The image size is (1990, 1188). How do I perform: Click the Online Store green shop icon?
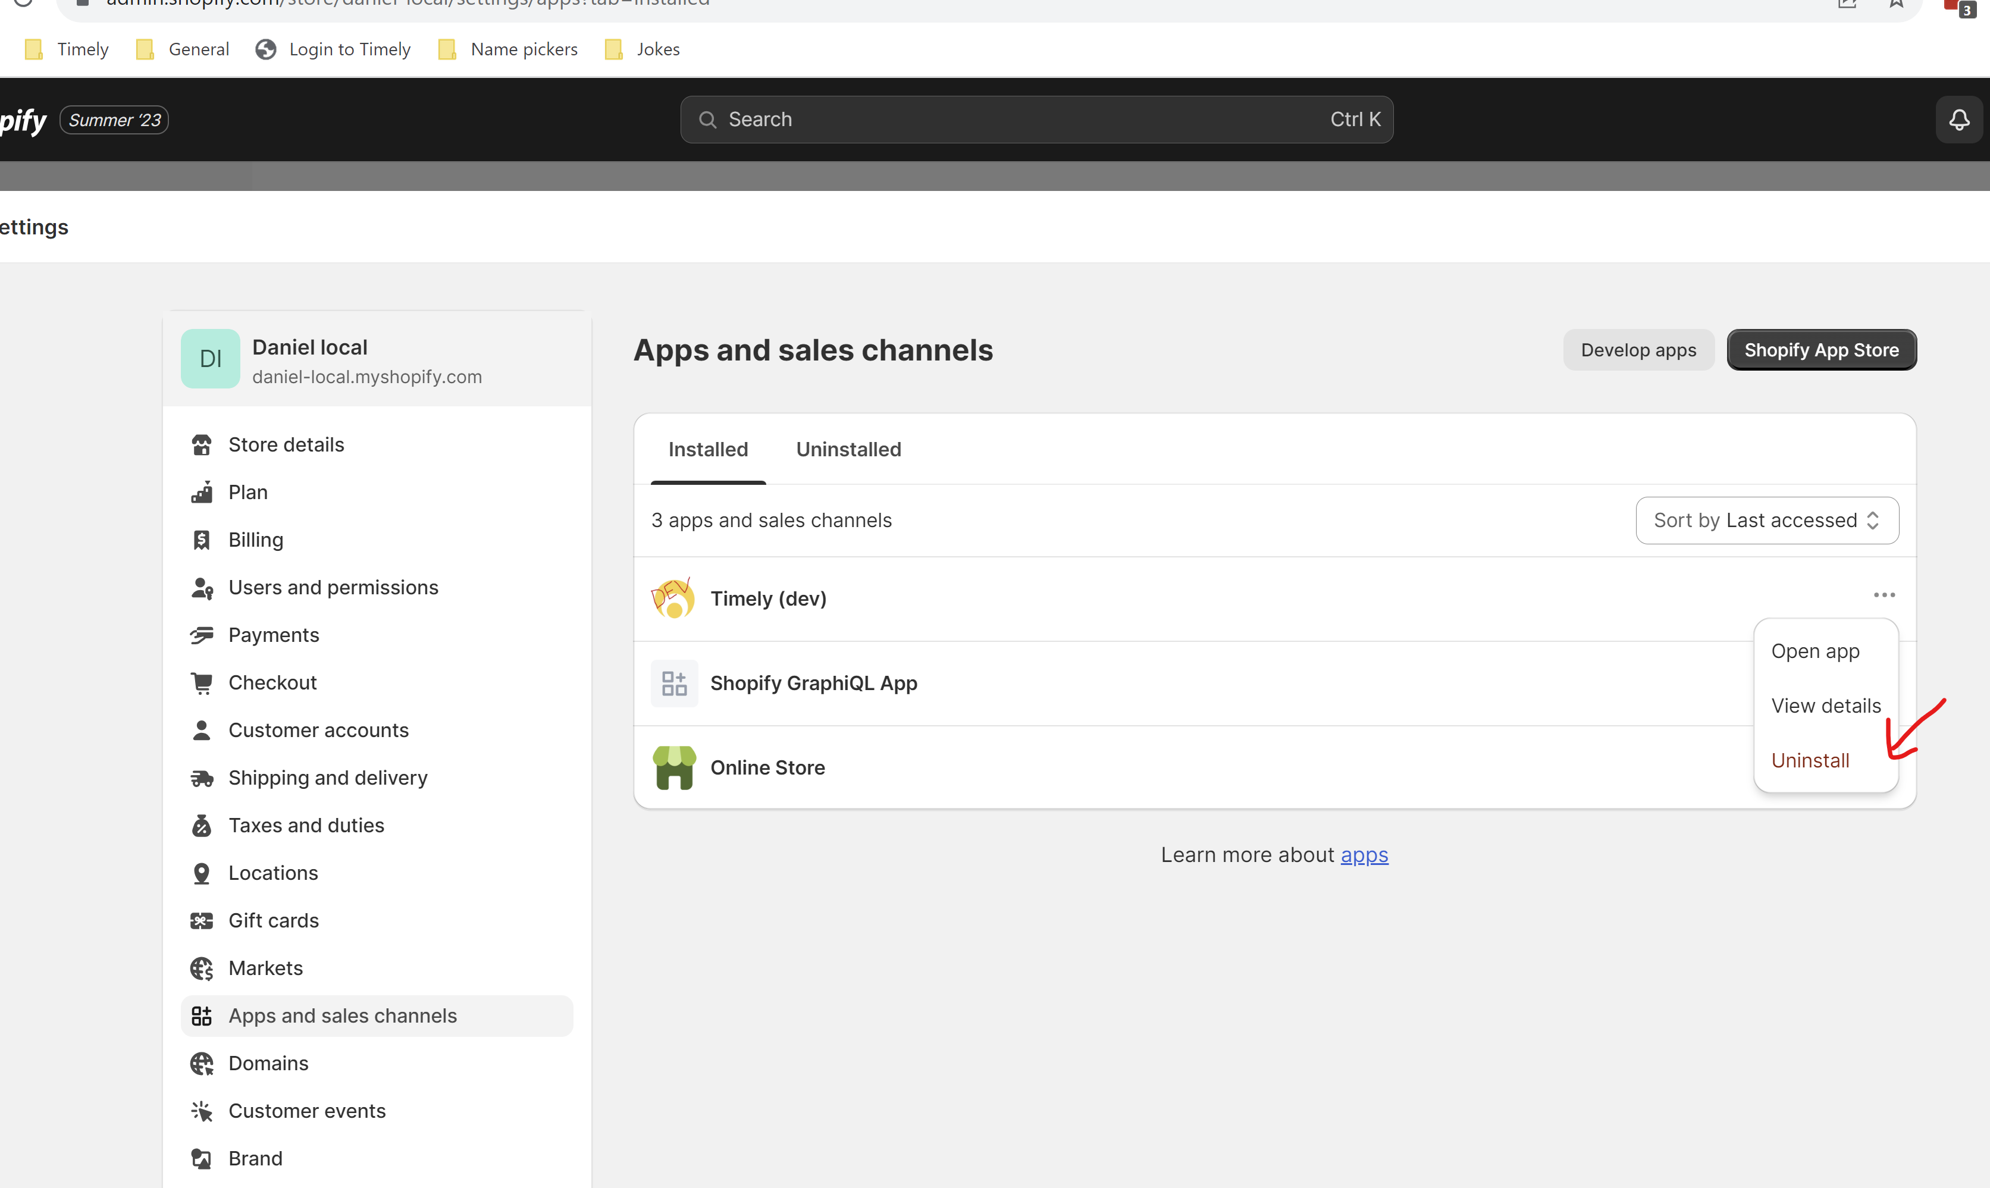(x=674, y=768)
